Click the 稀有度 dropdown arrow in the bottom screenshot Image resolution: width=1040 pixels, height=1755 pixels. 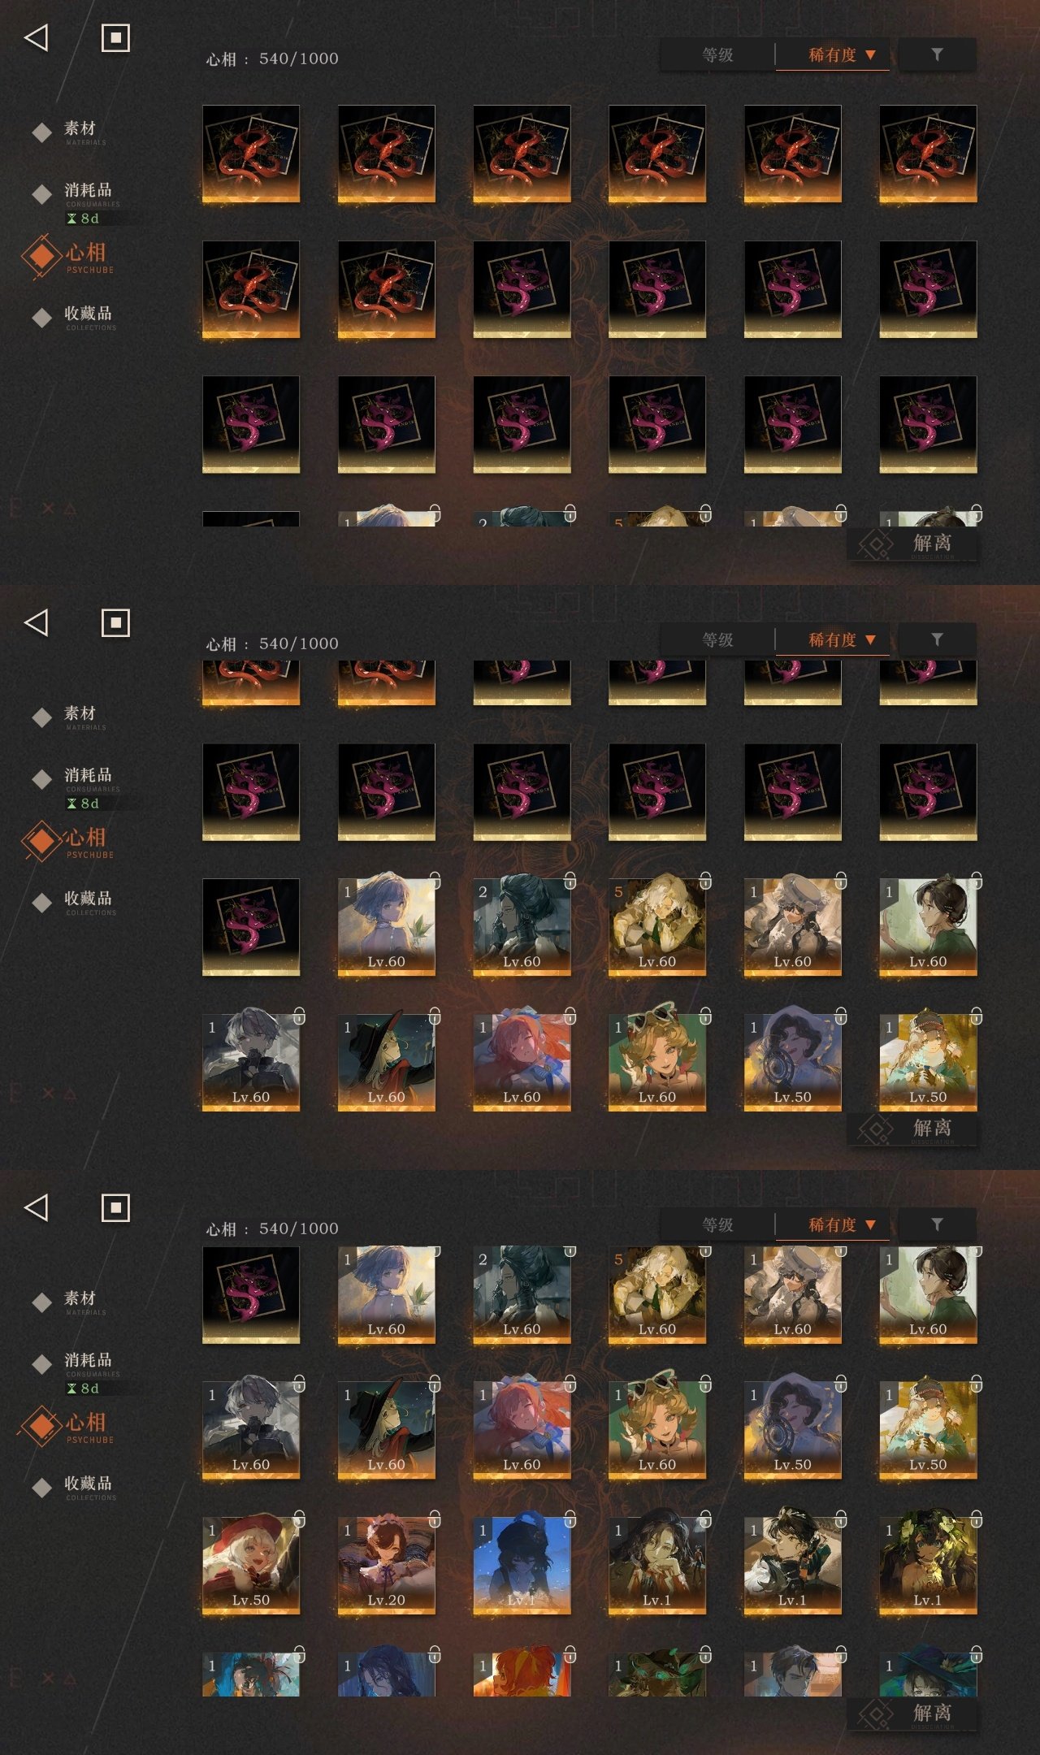(x=870, y=1224)
